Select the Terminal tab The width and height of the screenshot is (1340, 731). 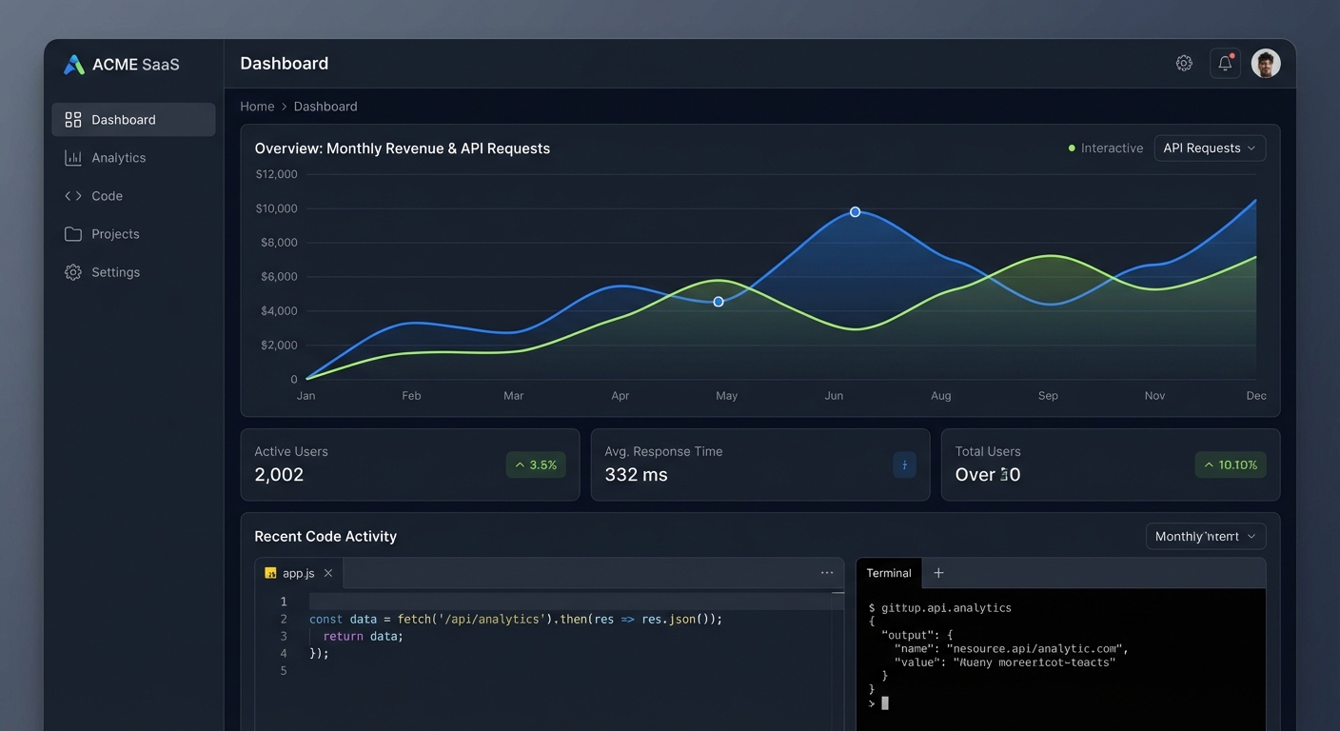click(888, 573)
